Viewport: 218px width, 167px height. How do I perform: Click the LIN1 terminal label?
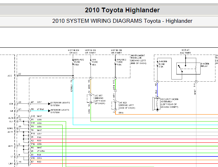click(11, 163)
